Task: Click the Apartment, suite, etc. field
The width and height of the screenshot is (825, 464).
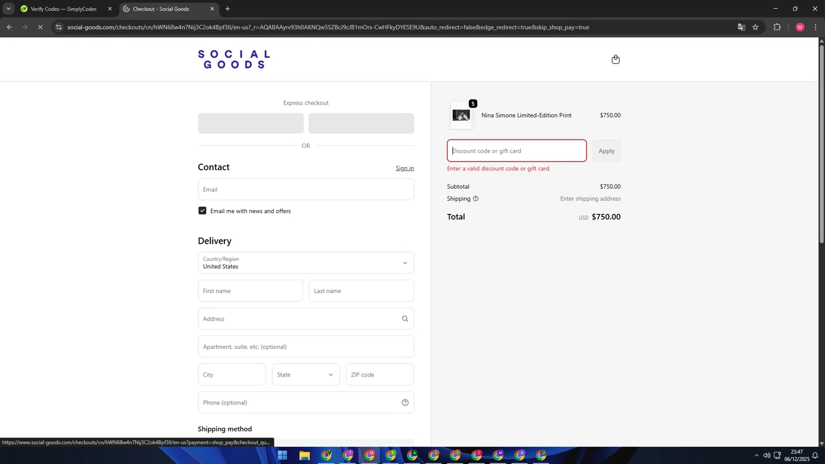Action: [x=306, y=347]
